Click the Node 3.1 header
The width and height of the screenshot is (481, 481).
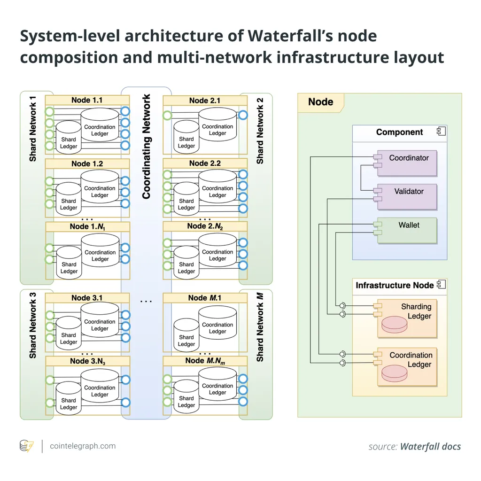[x=87, y=298]
